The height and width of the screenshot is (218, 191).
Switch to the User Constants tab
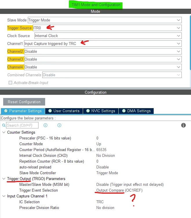[x=64, y=111]
